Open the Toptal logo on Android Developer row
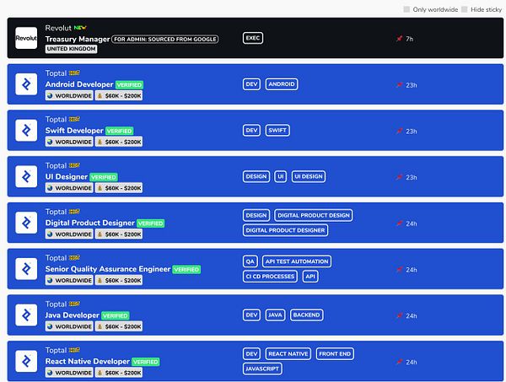 click(x=26, y=84)
